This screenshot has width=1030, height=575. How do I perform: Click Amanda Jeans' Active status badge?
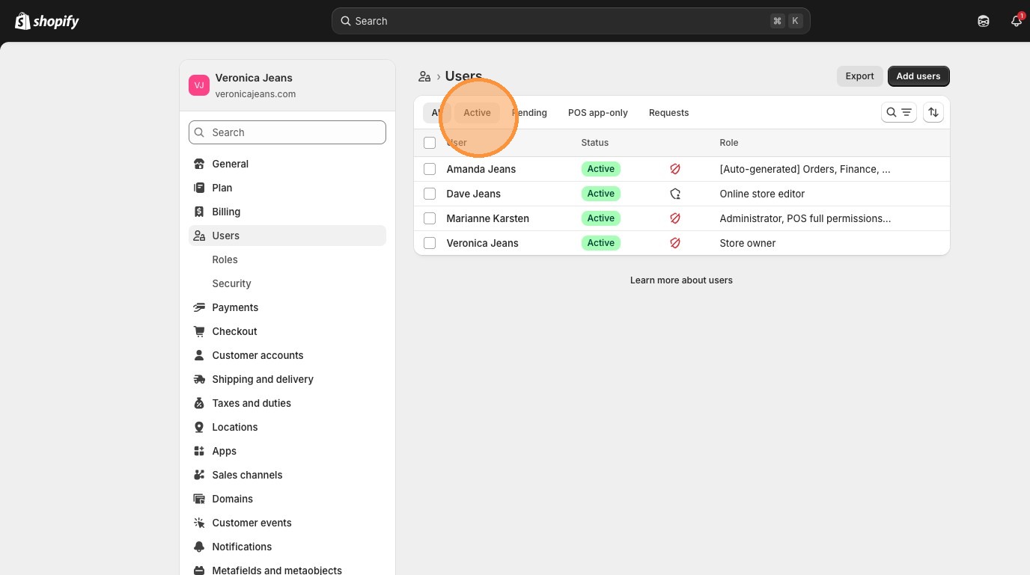coord(601,169)
